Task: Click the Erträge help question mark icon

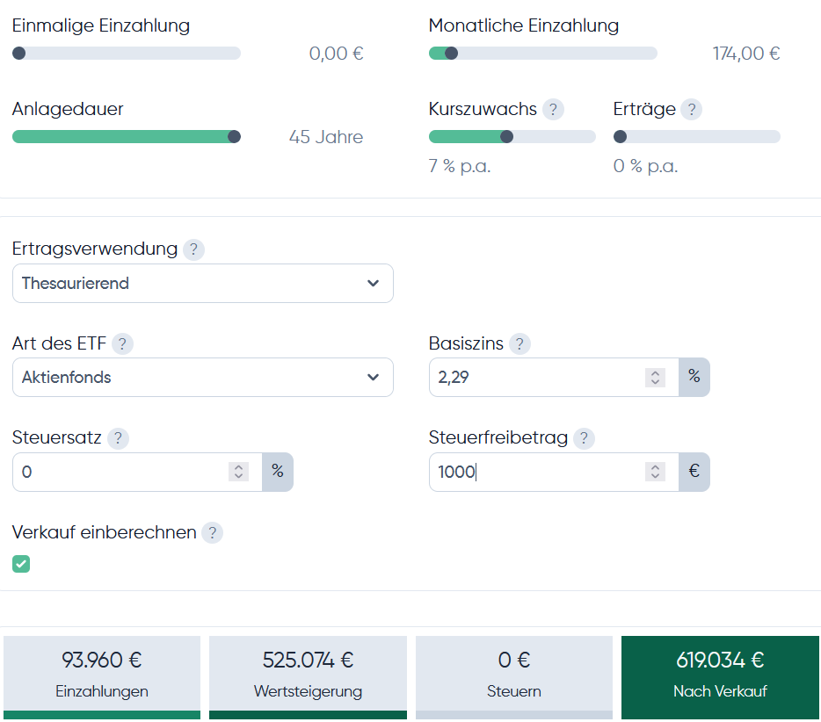Action: point(692,110)
